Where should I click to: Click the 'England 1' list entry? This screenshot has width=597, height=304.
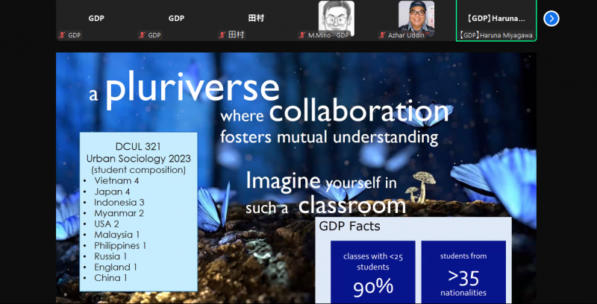point(116,267)
